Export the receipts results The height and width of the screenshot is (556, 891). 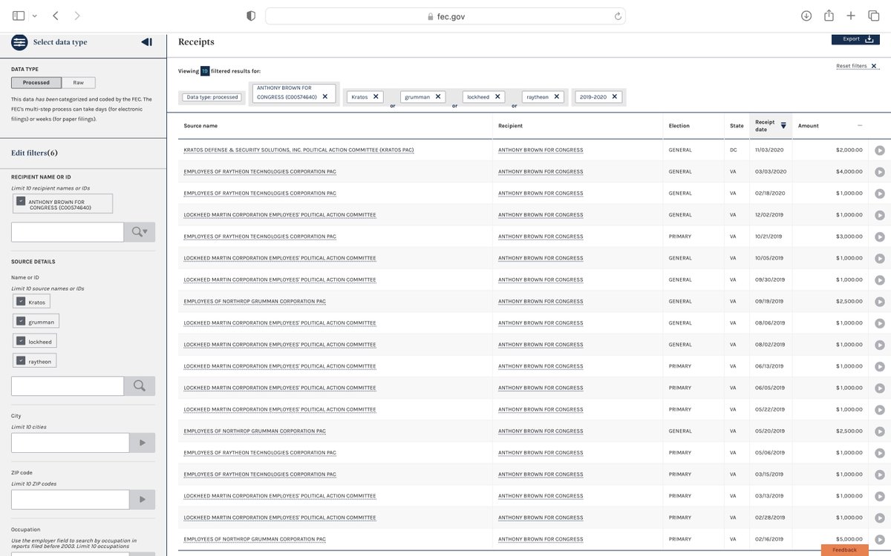855,39
